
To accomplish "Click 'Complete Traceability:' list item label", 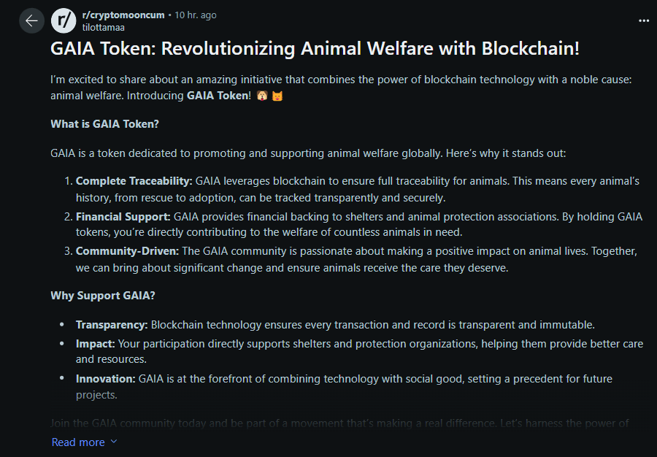I will click(134, 181).
